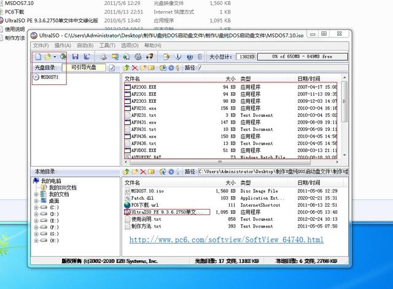Click rename folder icon in image pane toolbar
Viewport: 393px width, 289px height.
(152, 68)
